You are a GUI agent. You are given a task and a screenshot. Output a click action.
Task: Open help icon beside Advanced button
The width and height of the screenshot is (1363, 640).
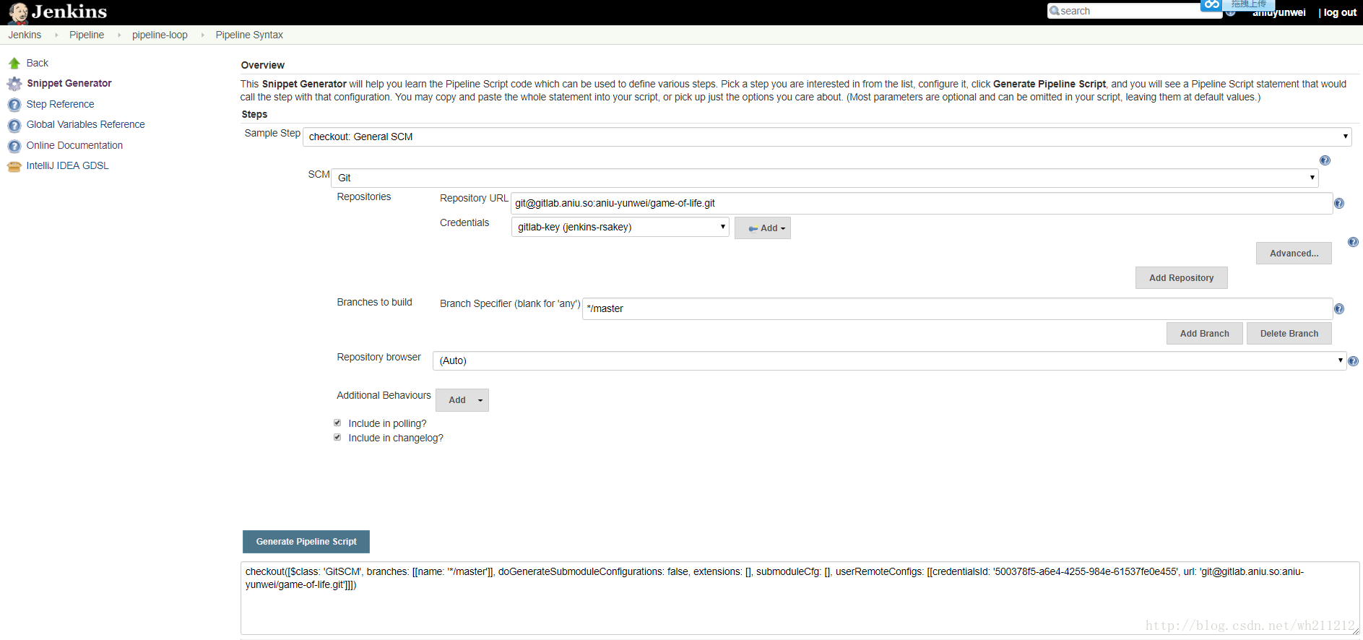[1353, 242]
